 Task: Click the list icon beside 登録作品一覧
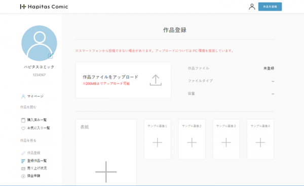[23, 161]
